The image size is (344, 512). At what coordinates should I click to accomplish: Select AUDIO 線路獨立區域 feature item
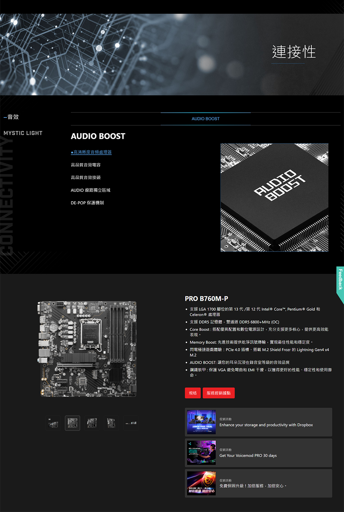[90, 190]
